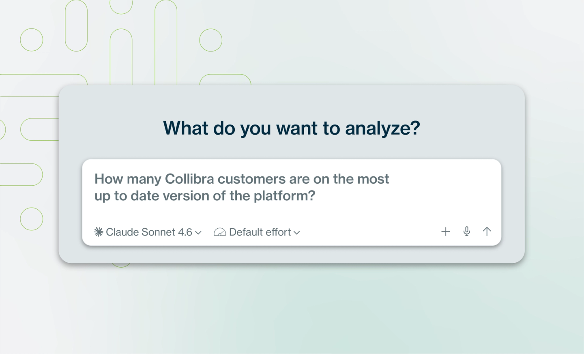
Task: Expand the chevron next to Default effort
Action: pyautogui.click(x=297, y=233)
